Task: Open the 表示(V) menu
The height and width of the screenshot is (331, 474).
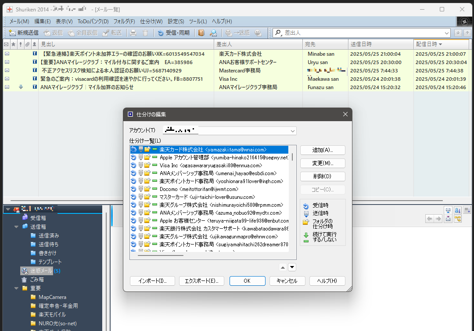Action: click(64, 22)
